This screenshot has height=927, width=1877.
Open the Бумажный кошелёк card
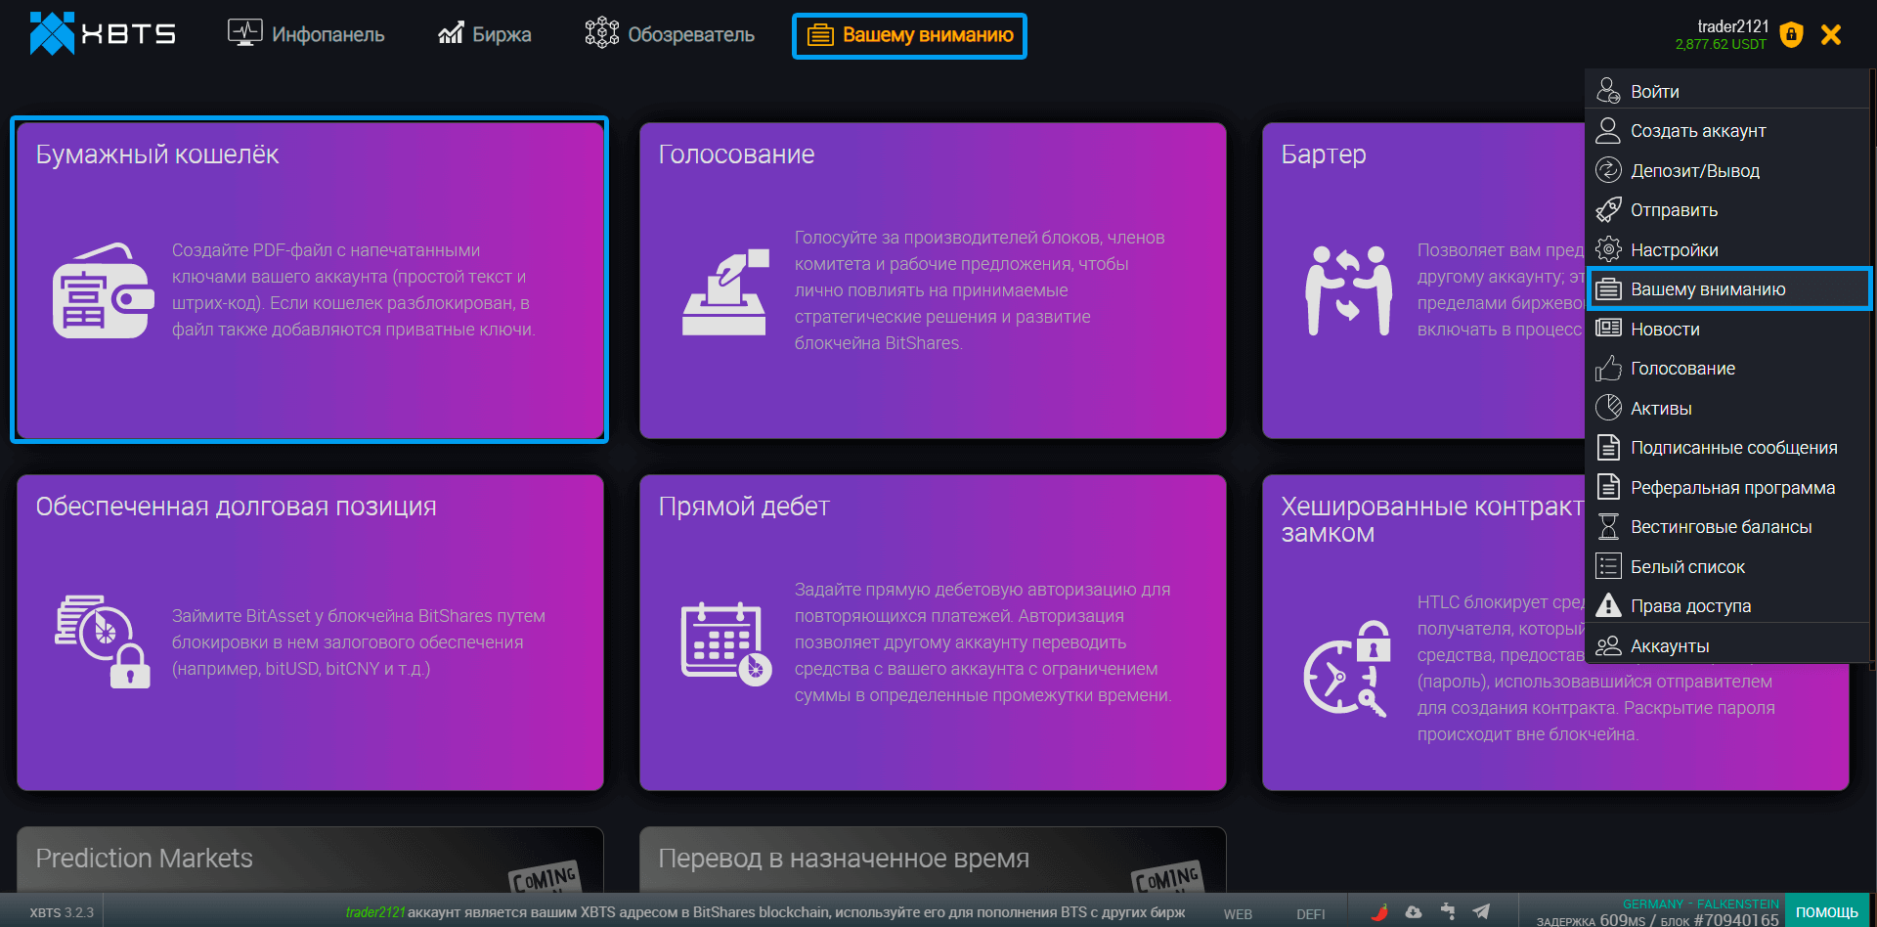tap(309, 280)
